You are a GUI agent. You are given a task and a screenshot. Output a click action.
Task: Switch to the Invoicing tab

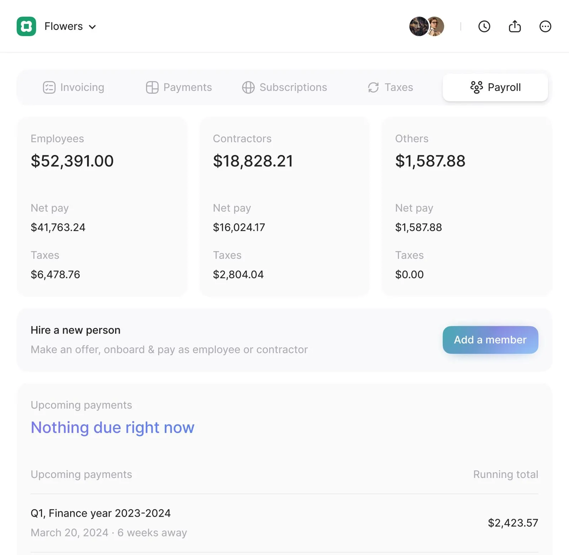pyautogui.click(x=74, y=87)
